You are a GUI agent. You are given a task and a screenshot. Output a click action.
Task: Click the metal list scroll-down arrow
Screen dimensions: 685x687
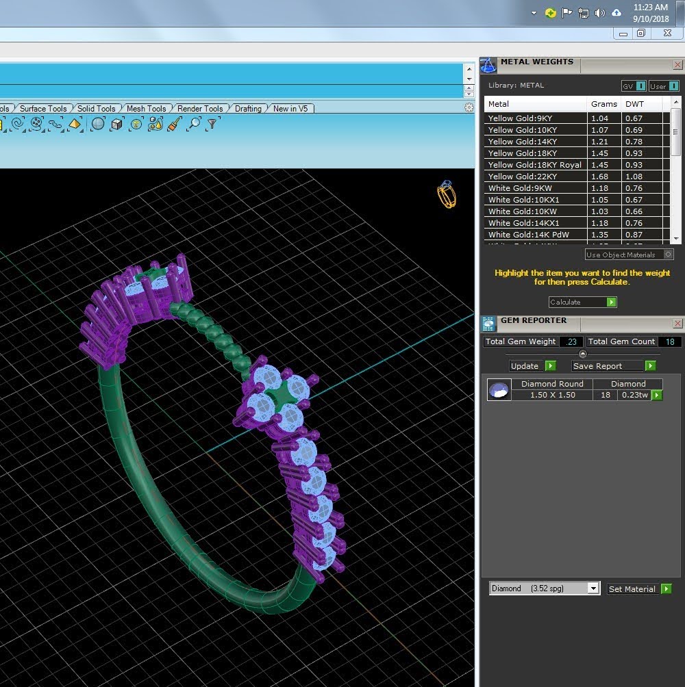click(x=676, y=238)
